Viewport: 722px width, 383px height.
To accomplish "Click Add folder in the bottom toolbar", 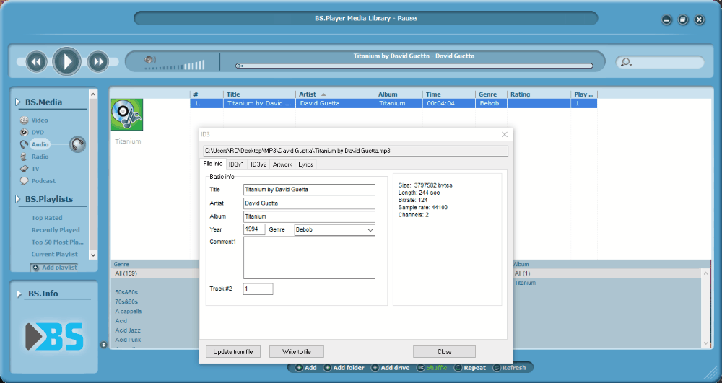I will coord(344,368).
